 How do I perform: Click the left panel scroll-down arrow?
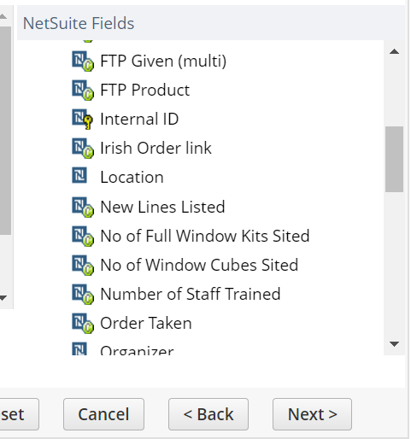point(3,298)
